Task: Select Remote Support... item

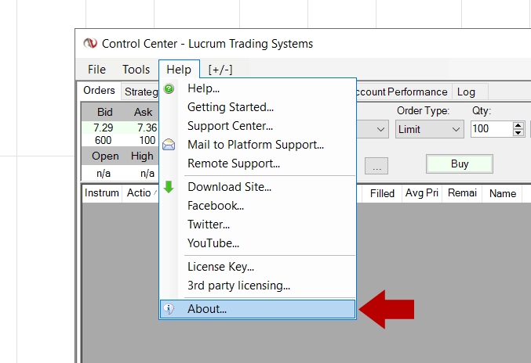Action: [257, 164]
